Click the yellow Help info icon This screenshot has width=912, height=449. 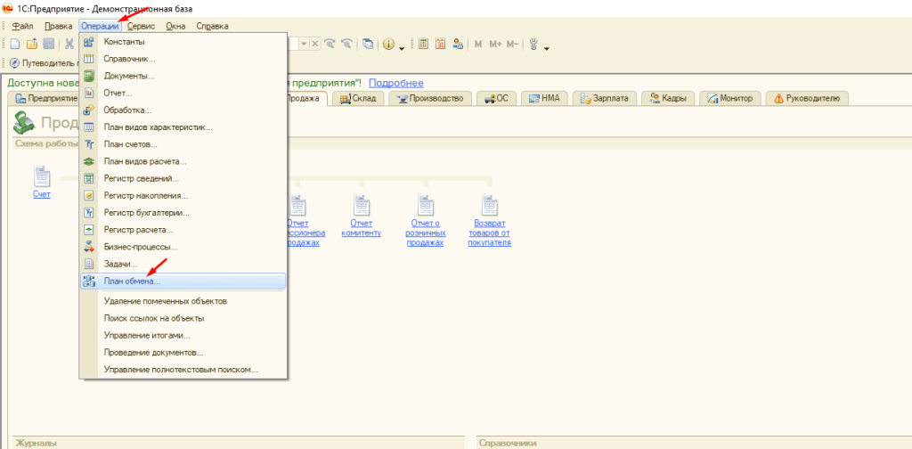(x=389, y=44)
